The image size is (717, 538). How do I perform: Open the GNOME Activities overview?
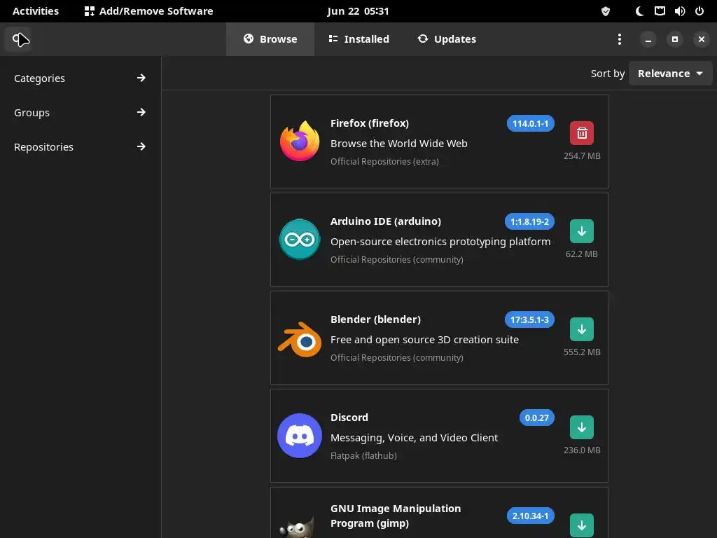(x=36, y=11)
